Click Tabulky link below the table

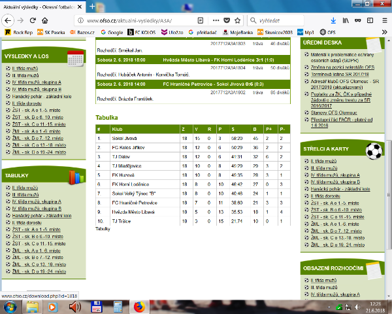tap(103, 229)
